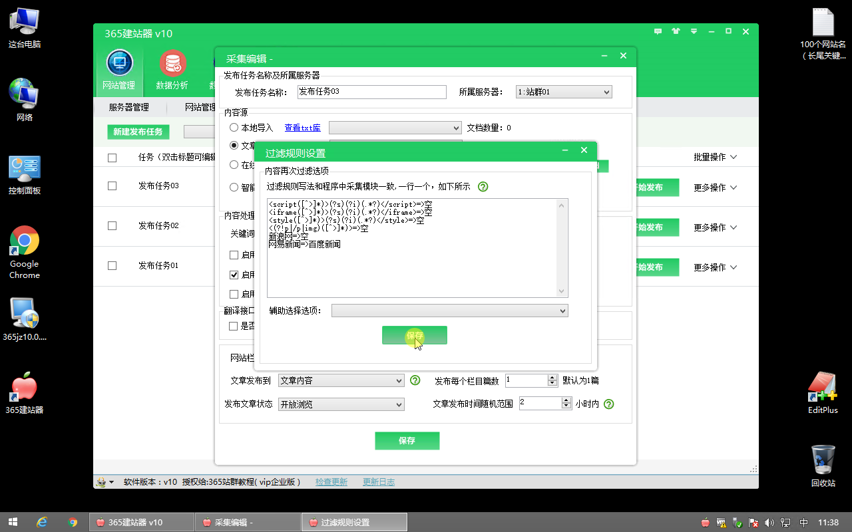Select the 在 radio button in 内容源

[234, 165]
